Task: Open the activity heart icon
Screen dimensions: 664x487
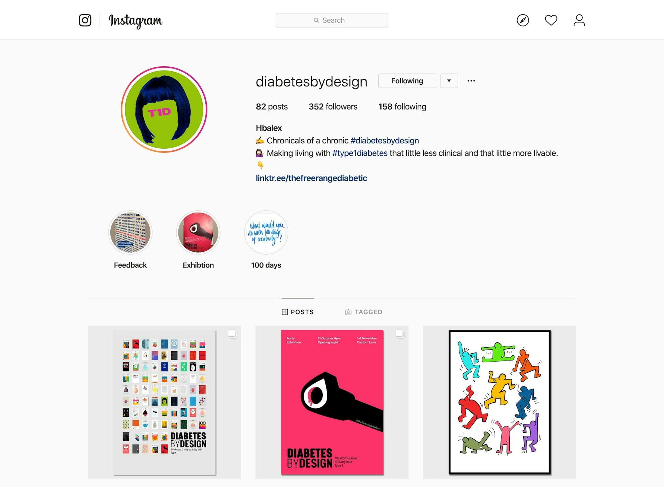Action: (x=551, y=20)
